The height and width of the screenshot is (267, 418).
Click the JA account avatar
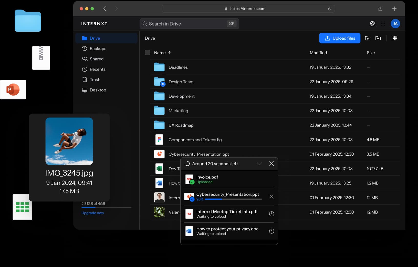(395, 24)
